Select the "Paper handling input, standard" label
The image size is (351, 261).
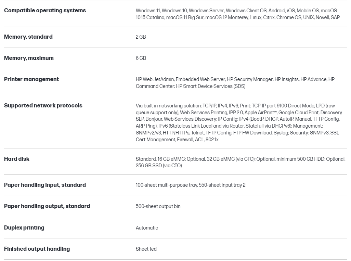point(45,185)
